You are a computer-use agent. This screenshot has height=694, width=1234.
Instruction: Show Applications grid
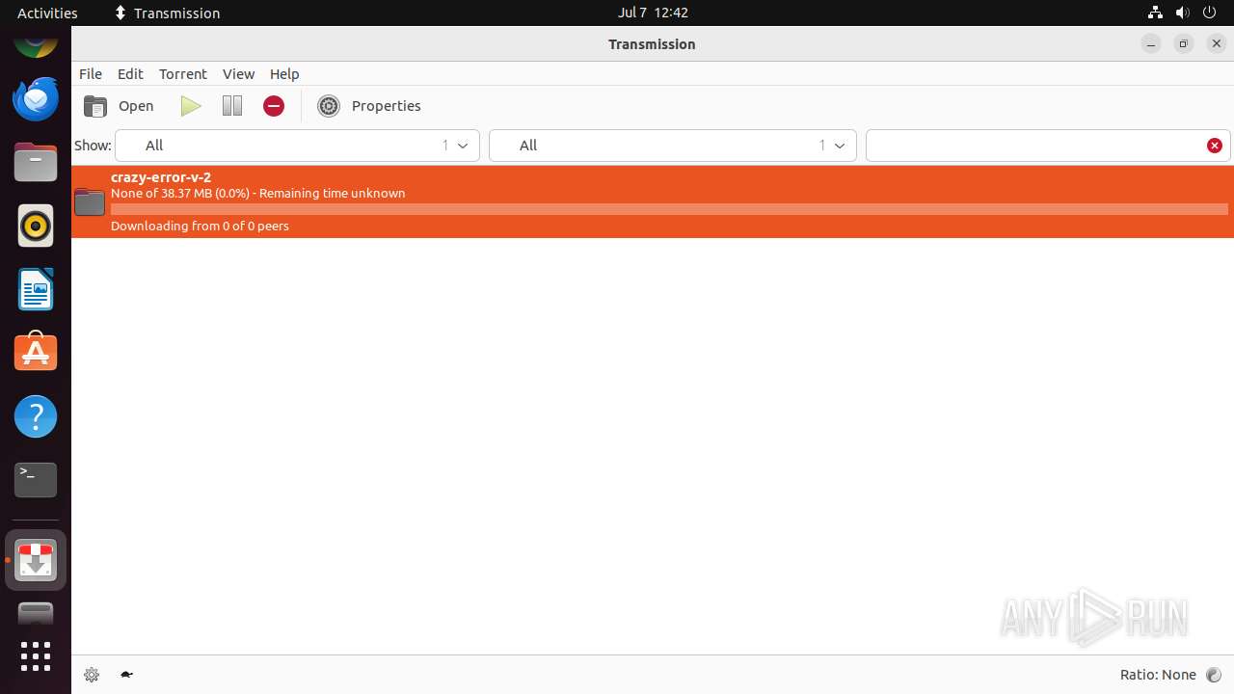pos(36,656)
